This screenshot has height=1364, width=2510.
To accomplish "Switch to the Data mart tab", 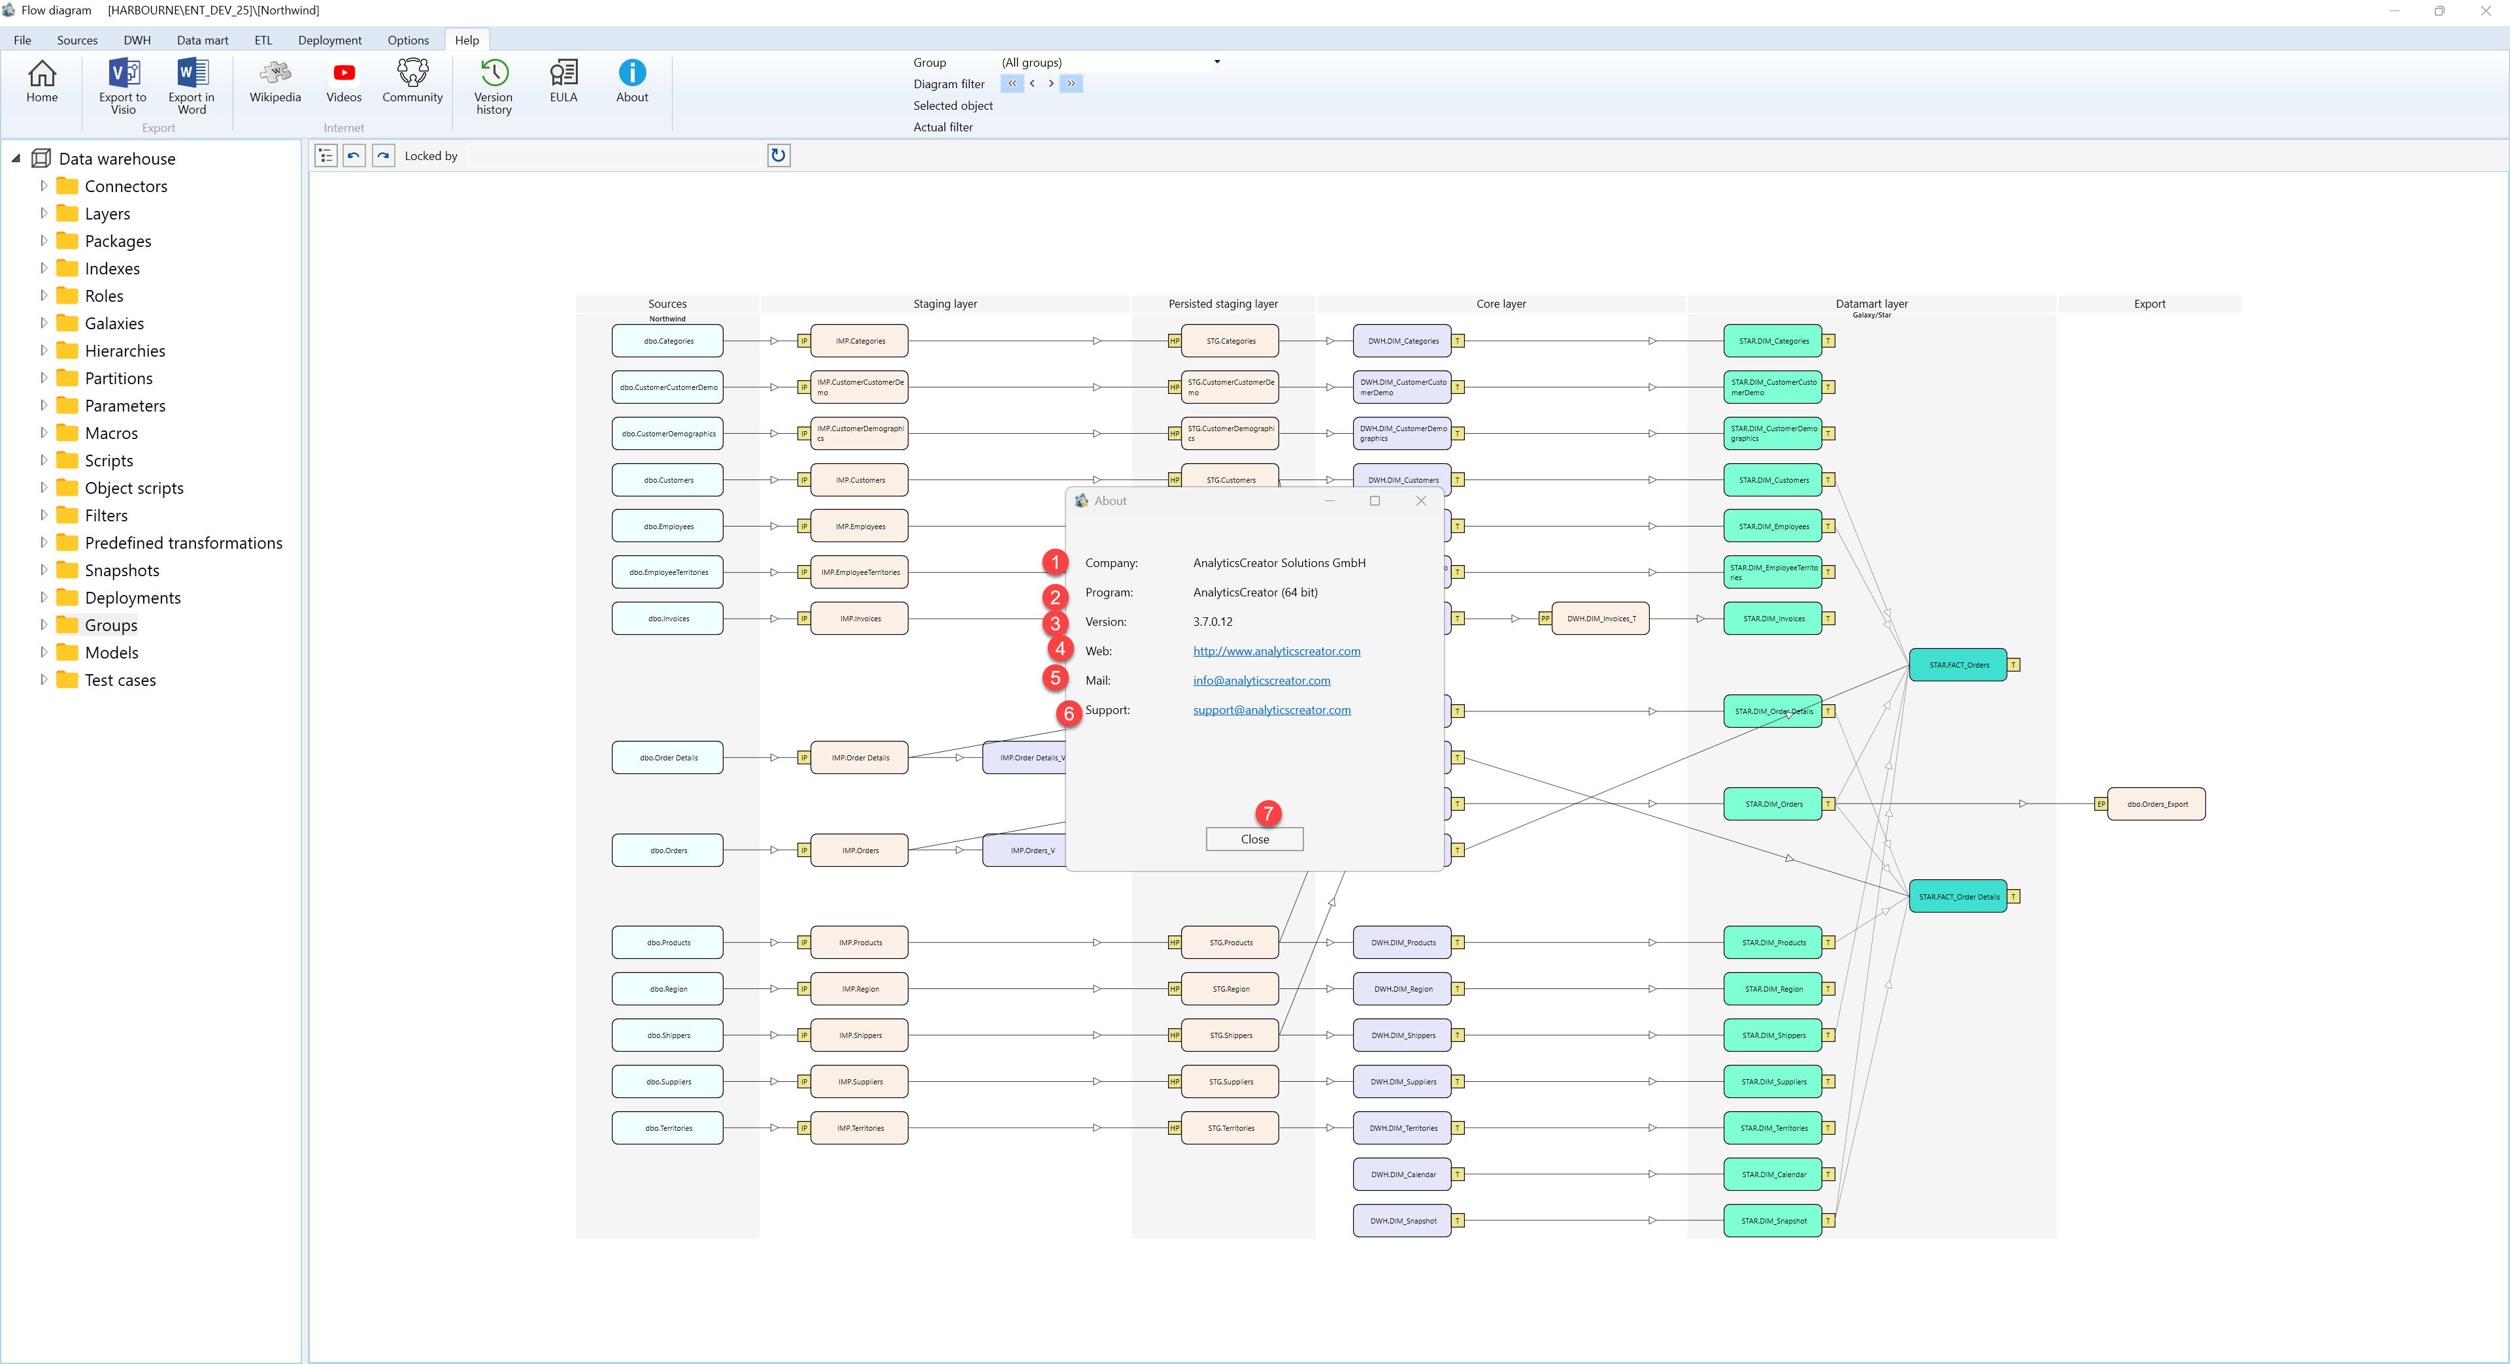I will [x=202, y=40].
